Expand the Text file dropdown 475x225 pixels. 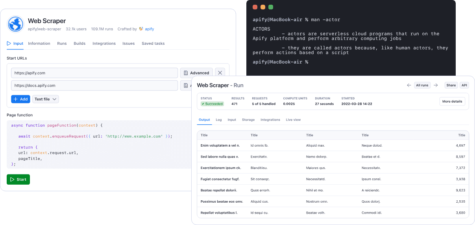point(45,99)
